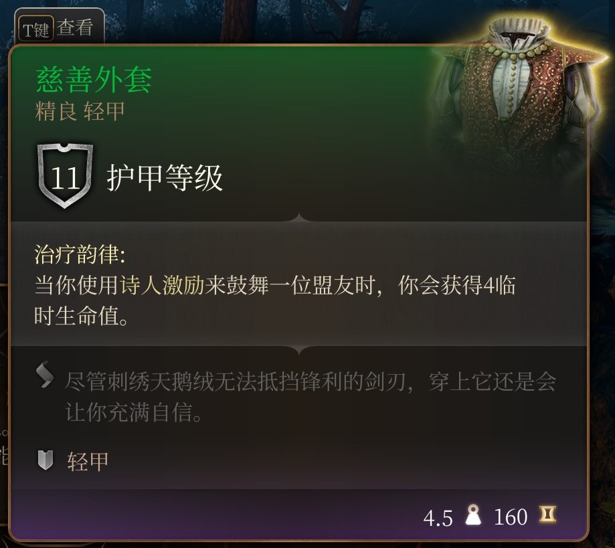The height and width of the screenshot is (548, 615).
Task: Click the 160 gold price value
Action: click(511, 517)
